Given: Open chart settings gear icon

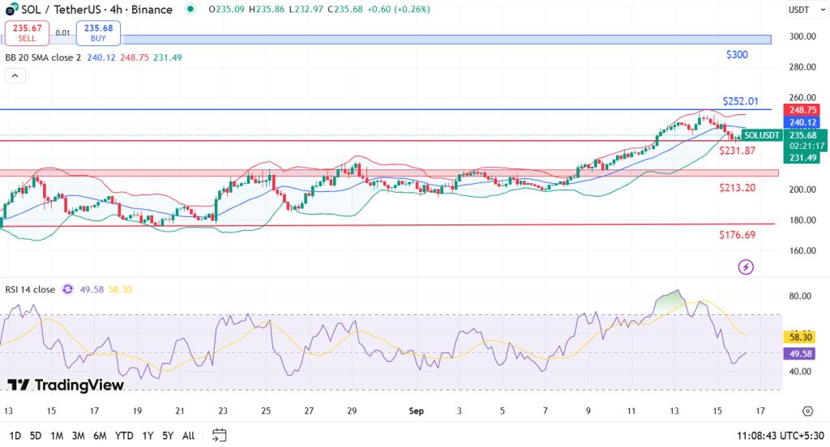Looking at the screenshot, I should 807,411.
